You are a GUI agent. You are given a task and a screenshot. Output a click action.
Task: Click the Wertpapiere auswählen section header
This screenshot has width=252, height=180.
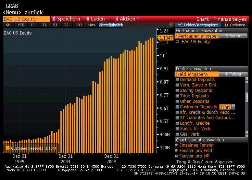(x=212, y=31)
